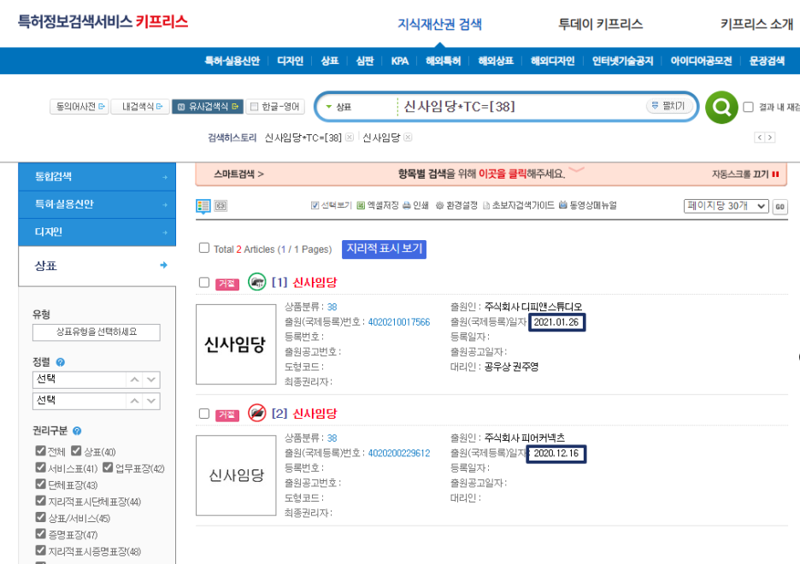Screen dimensions: 800x564
Task: Expand 디자인 sidebar item
Action: (x=97, y=232)
